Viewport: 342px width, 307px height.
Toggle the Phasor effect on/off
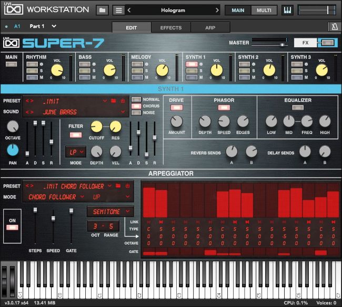pos(224,108)
